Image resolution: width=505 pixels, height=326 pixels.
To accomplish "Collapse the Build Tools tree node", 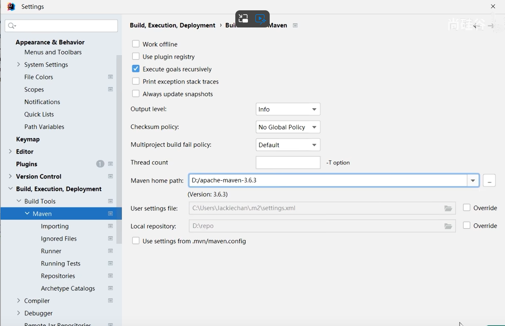I will tap(19, 201).
